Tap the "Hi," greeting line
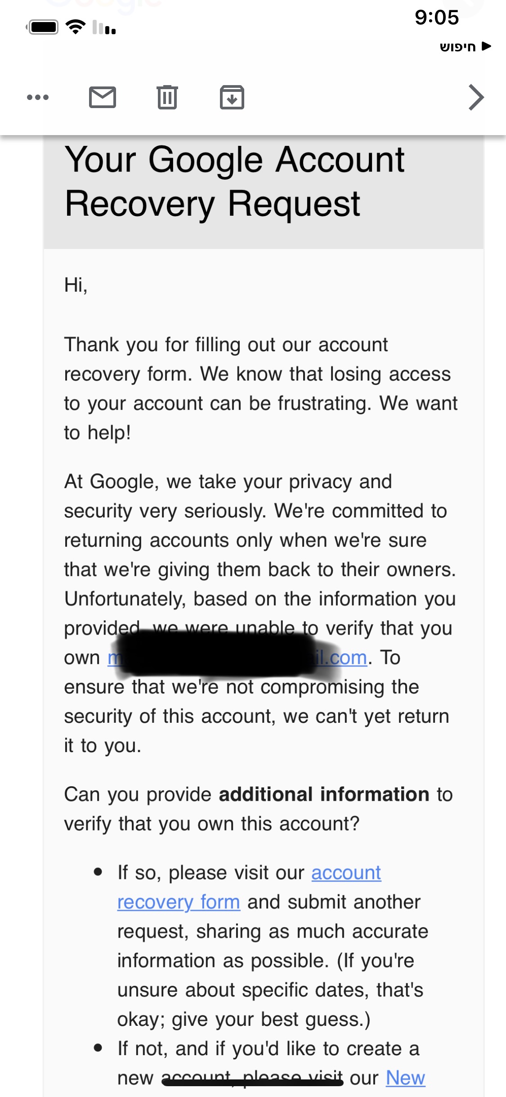The width and height of the screenshot is (506, 1097). click(x=76, y=285)
